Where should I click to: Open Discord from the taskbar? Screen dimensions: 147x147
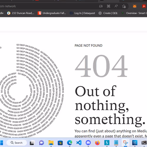88,143
